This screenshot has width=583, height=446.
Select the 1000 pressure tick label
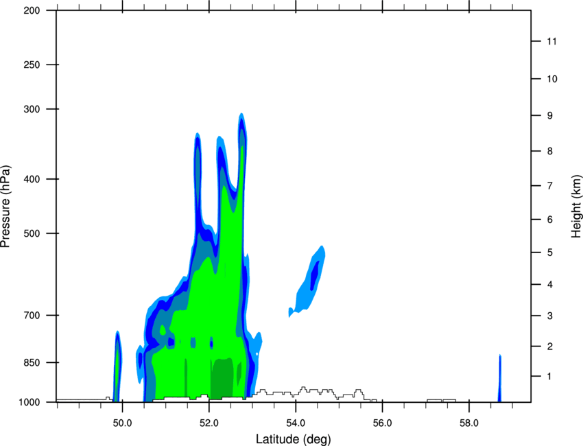click(x=29, y=403)
